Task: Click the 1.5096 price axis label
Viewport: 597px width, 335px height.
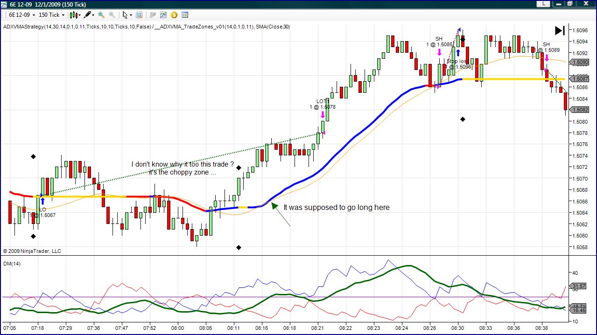Action: coord(579,30)
